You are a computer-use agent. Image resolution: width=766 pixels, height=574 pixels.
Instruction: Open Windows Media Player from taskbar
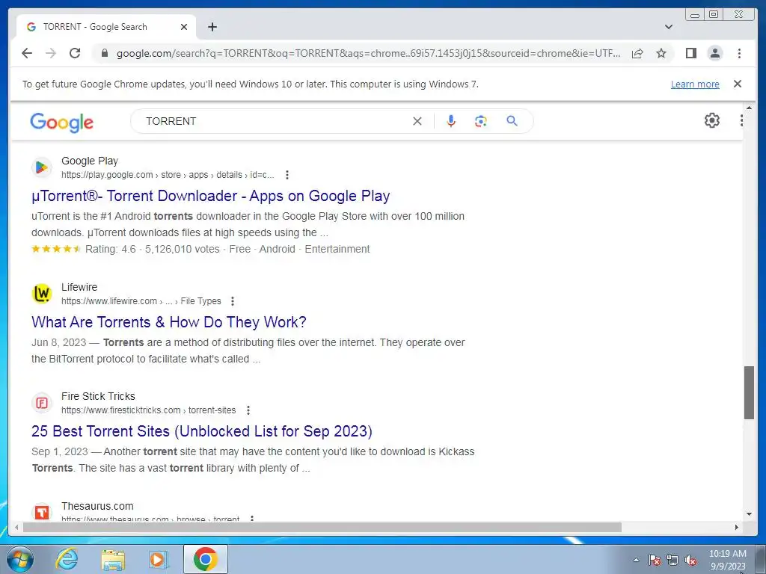pyautogui.click(x=159, y=559)
